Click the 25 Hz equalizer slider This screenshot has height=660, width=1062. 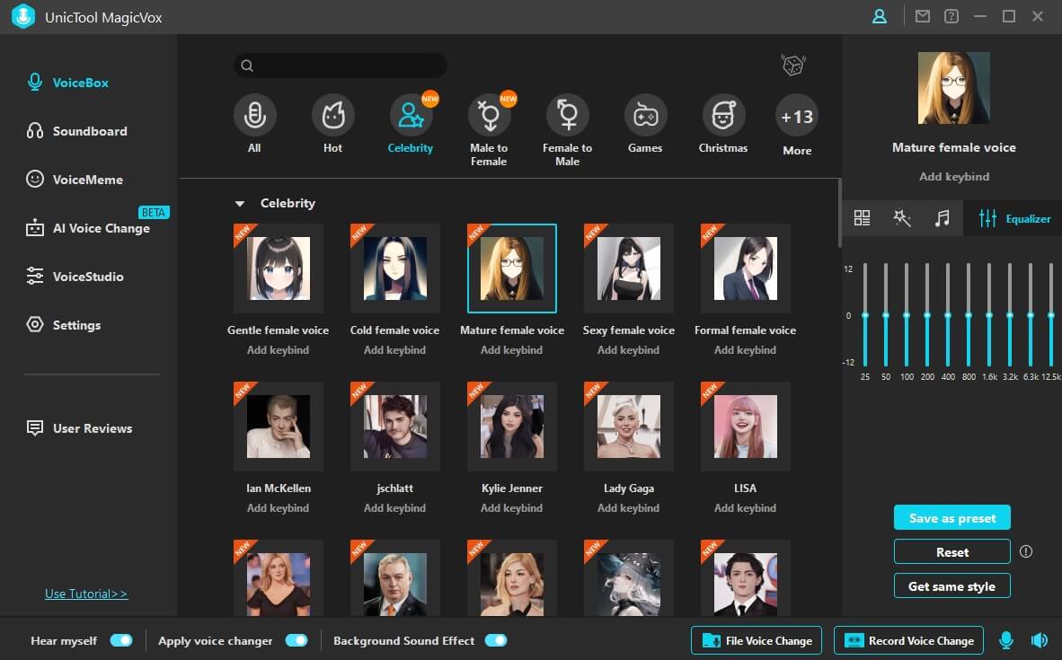pos(865,315)
